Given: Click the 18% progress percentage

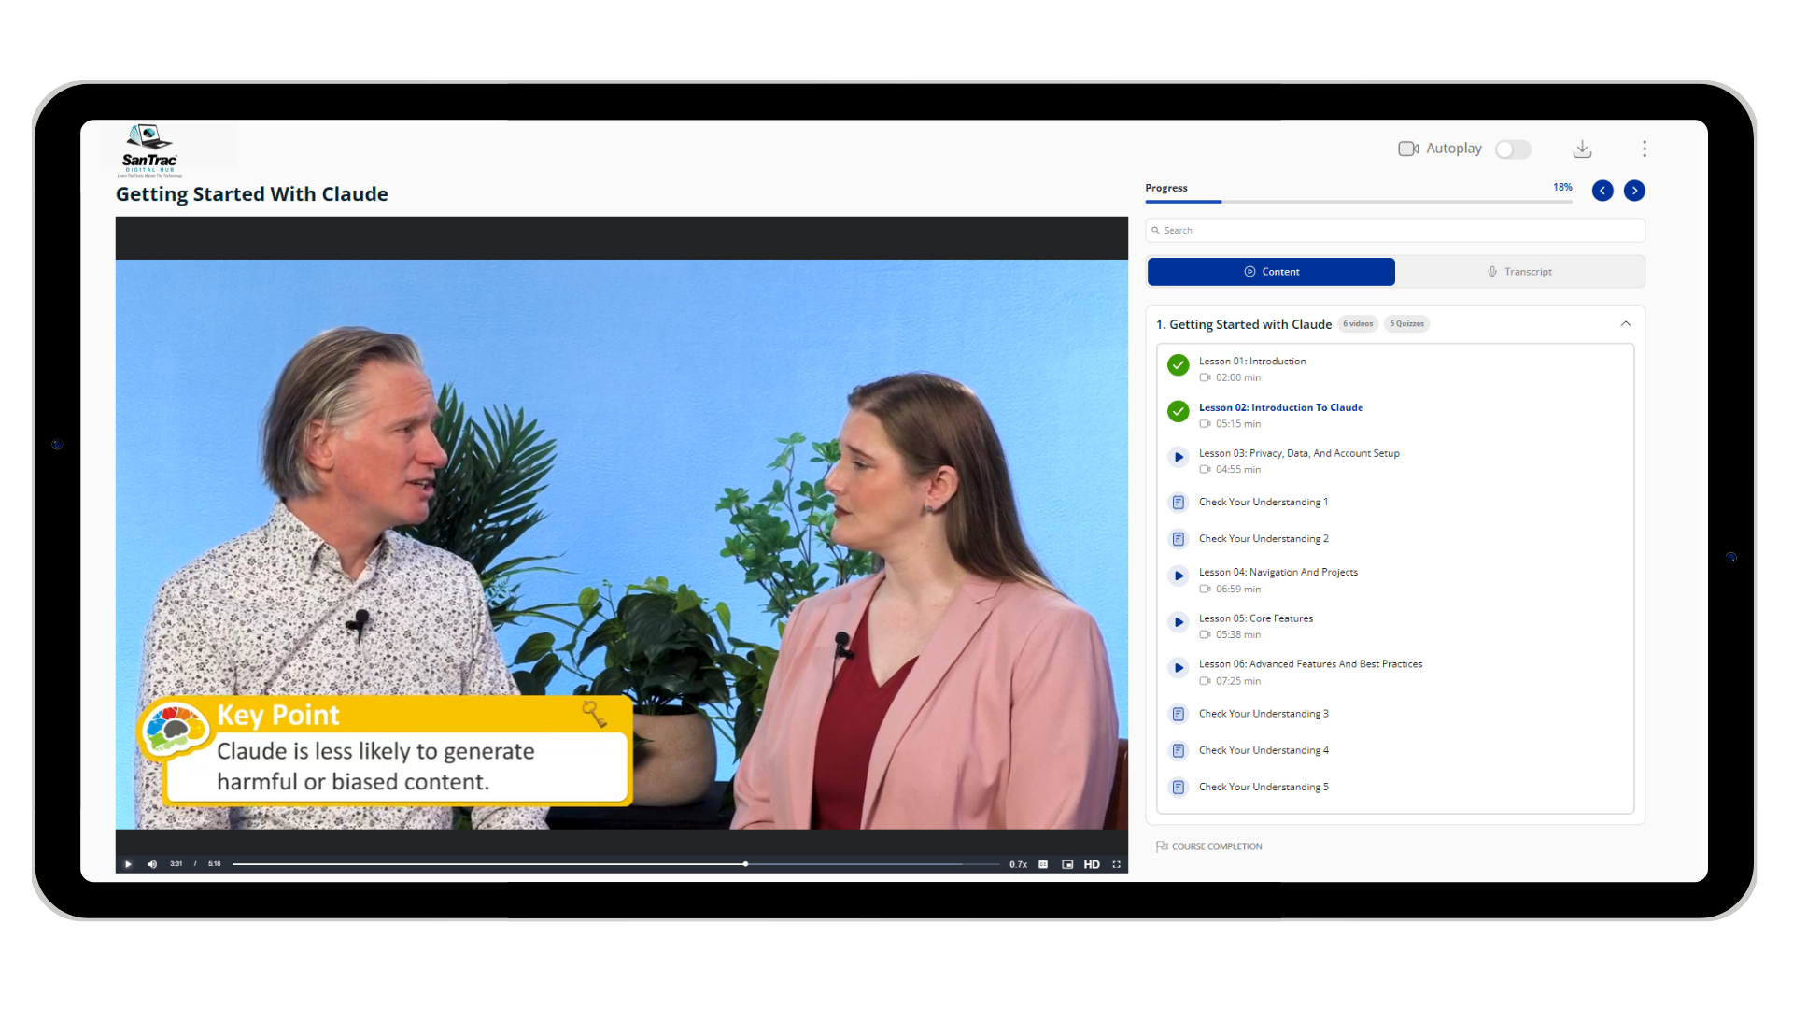Looking at the screenshot, I should click(1562, 187).
